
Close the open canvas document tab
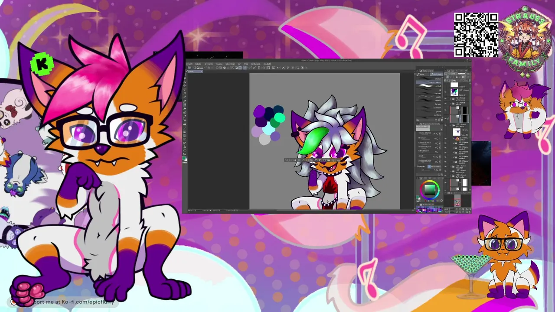[x=202, y=71]
